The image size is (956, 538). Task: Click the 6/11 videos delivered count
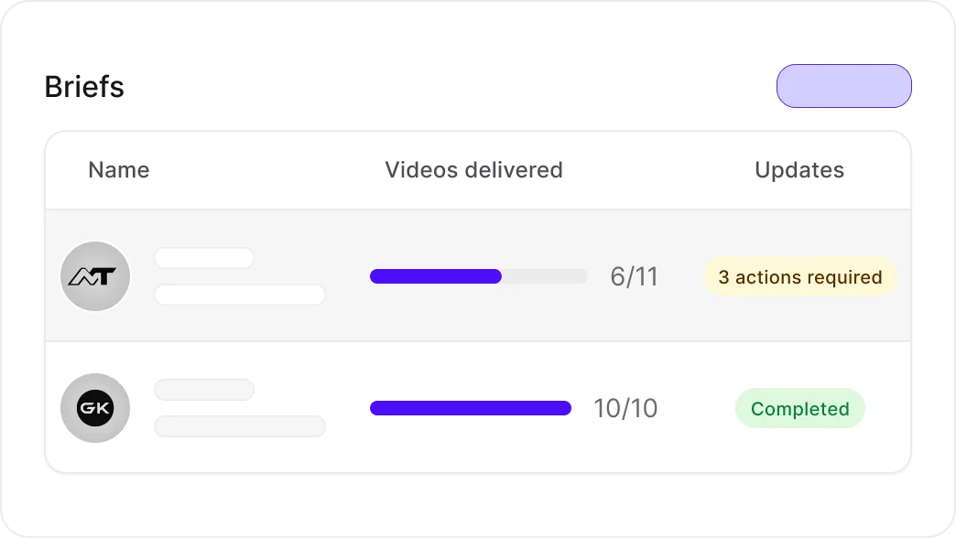pos(634,277)
